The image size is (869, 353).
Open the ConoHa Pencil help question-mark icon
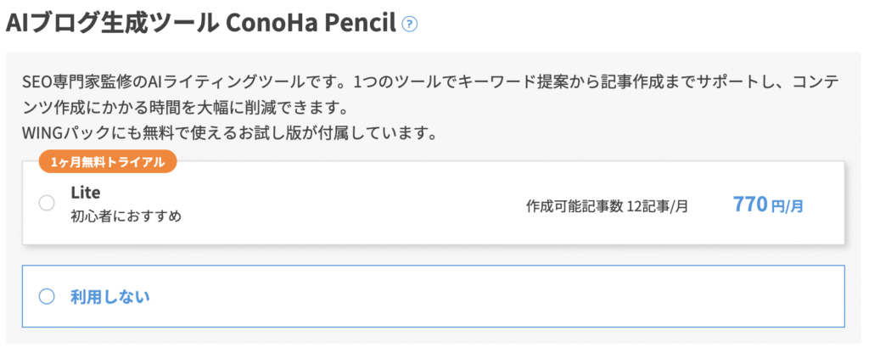(410, 25)
